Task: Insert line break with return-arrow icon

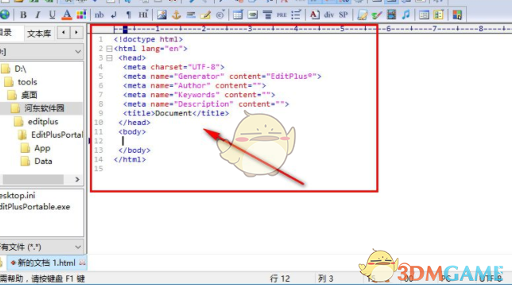Action: tap(114, 14)
